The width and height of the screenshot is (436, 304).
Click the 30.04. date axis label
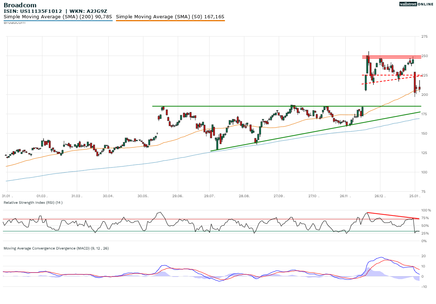tap(108, 196)
